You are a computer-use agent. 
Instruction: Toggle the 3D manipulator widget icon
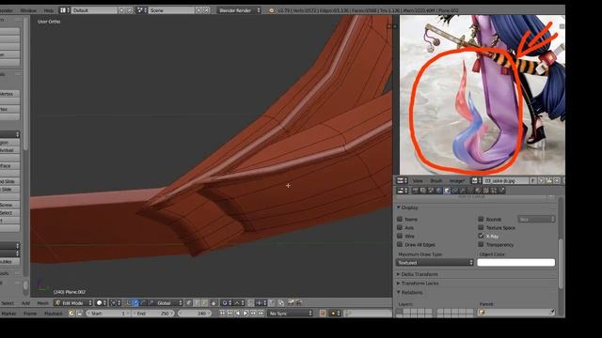(x=127, y=303)
